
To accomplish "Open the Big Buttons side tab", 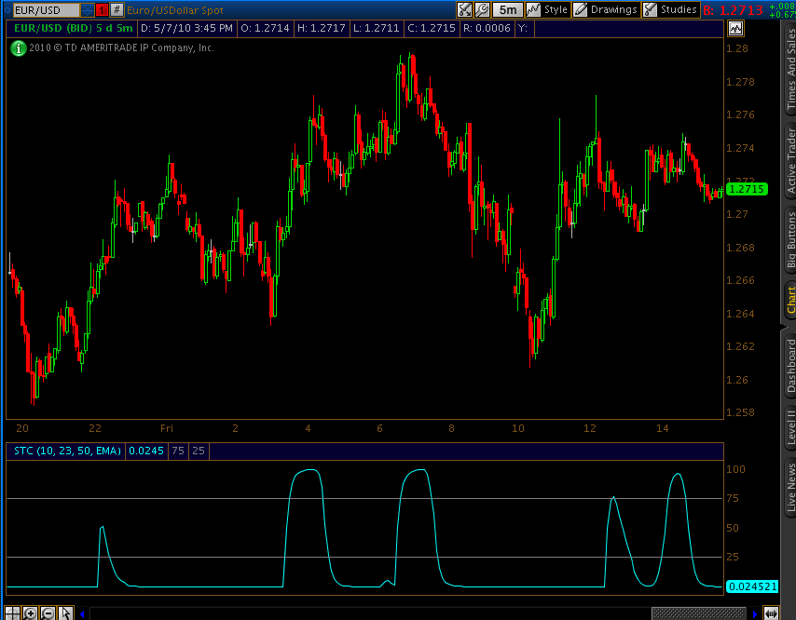I will pos(790,240).
